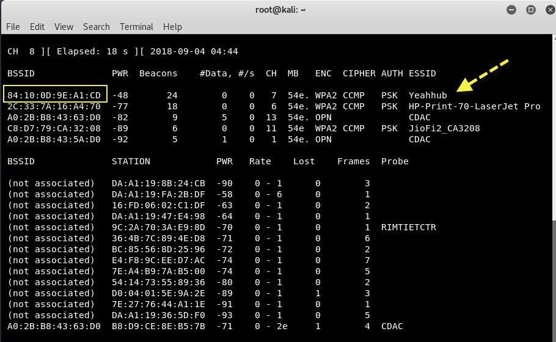The height and width of the screenshot is (342, 556).
Task: Click station 9C:2A:70:3A:E9:8D
Action: pyautogui.click(x=158, y=227)
